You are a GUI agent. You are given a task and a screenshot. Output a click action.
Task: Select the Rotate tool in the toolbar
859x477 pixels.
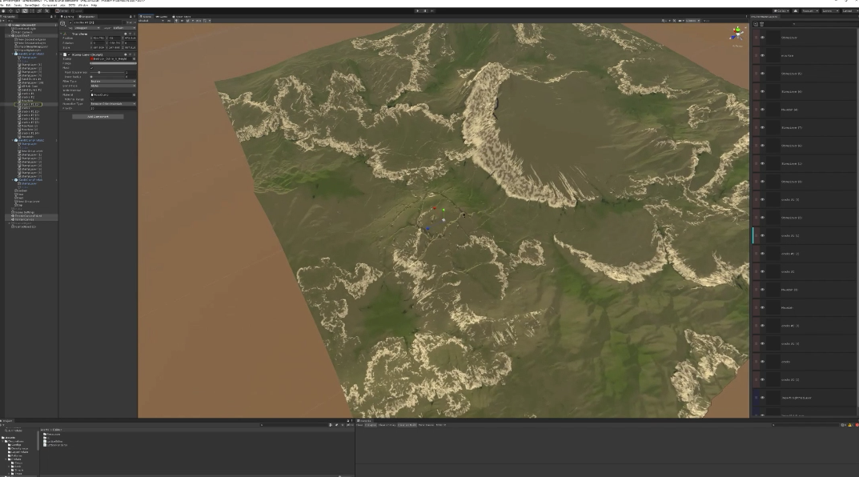point(17,11)
